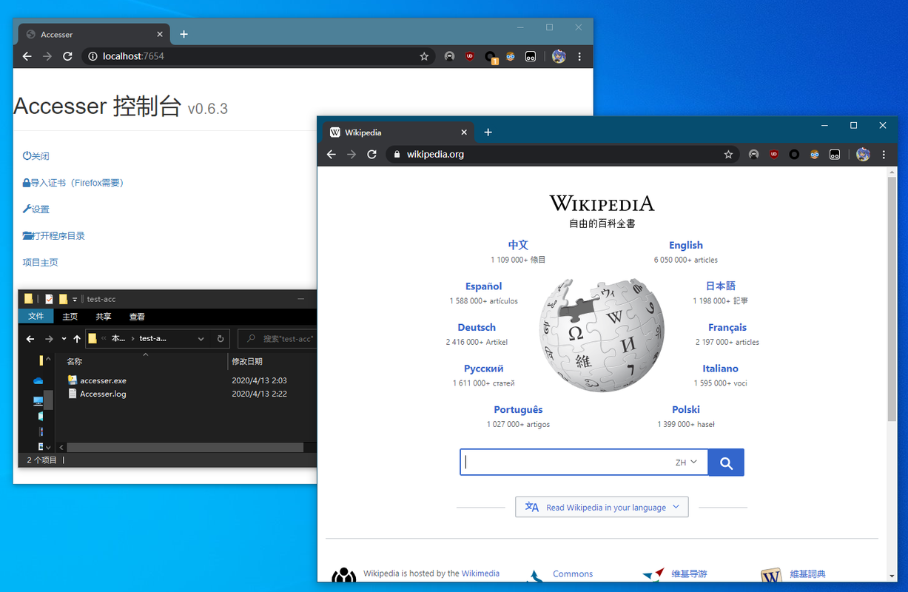The width and height of the screenshot is (908, 592).
Task: Open OneDrive in File Explorer navigation pane
Action: 38,380
